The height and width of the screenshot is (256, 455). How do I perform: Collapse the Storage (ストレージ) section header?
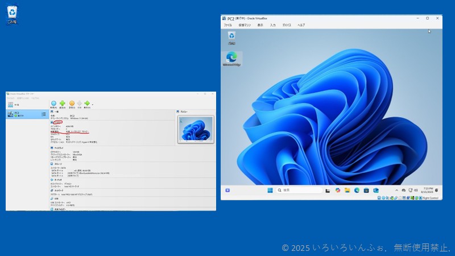tap(56, 164)
